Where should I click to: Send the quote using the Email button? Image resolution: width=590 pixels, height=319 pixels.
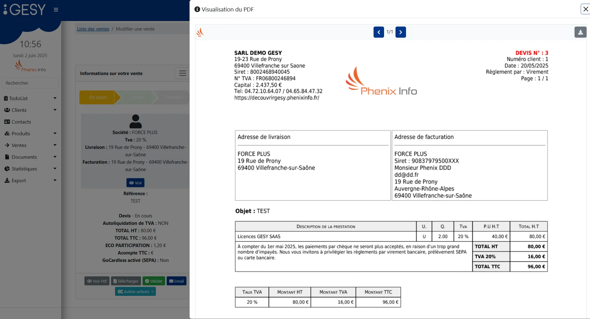[x=177, y=281]
